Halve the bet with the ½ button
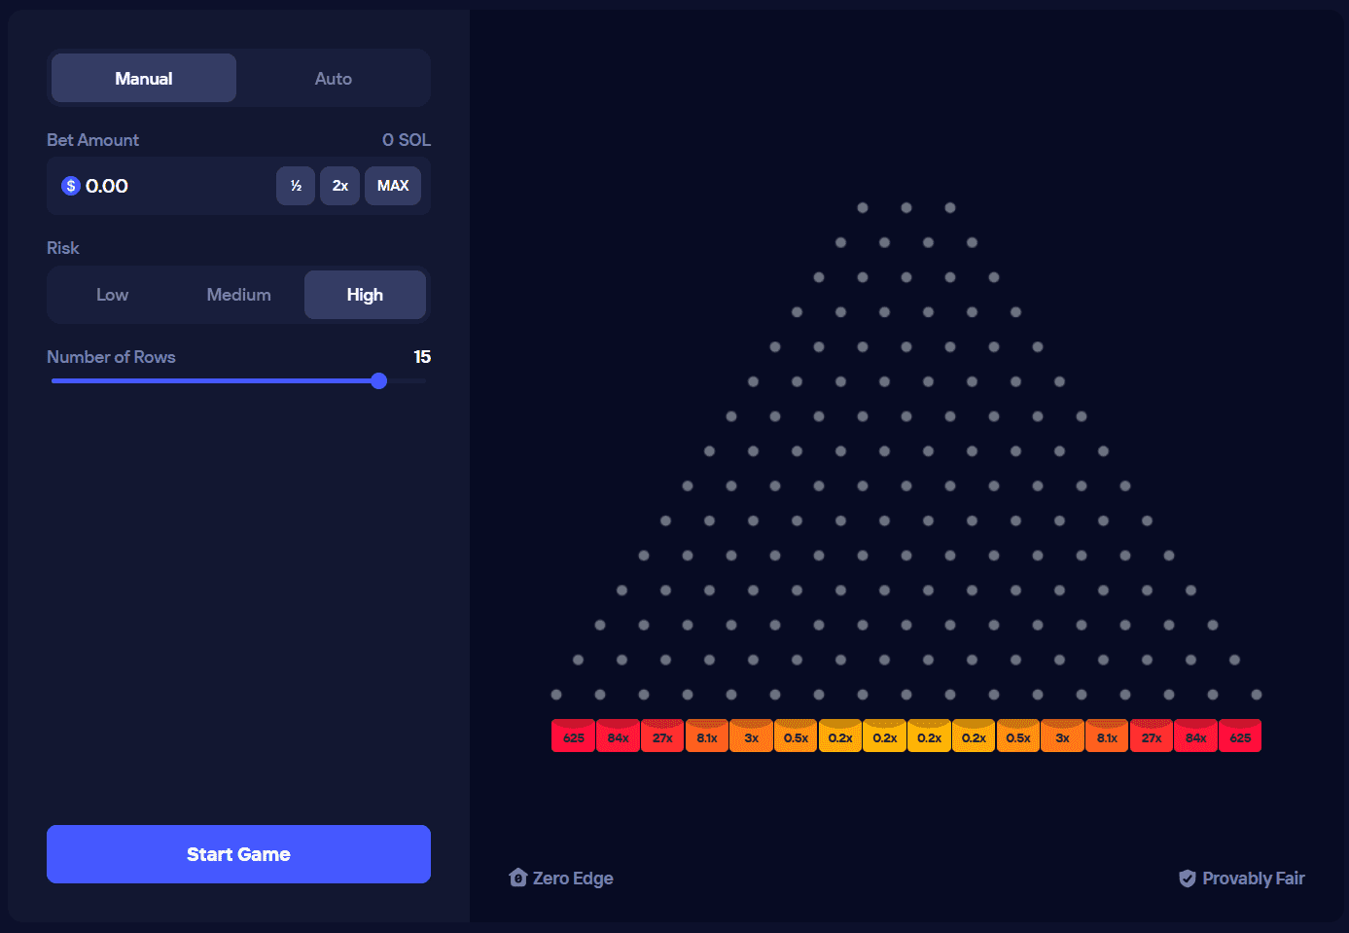Screen dimensions: 1349x933 296,185
